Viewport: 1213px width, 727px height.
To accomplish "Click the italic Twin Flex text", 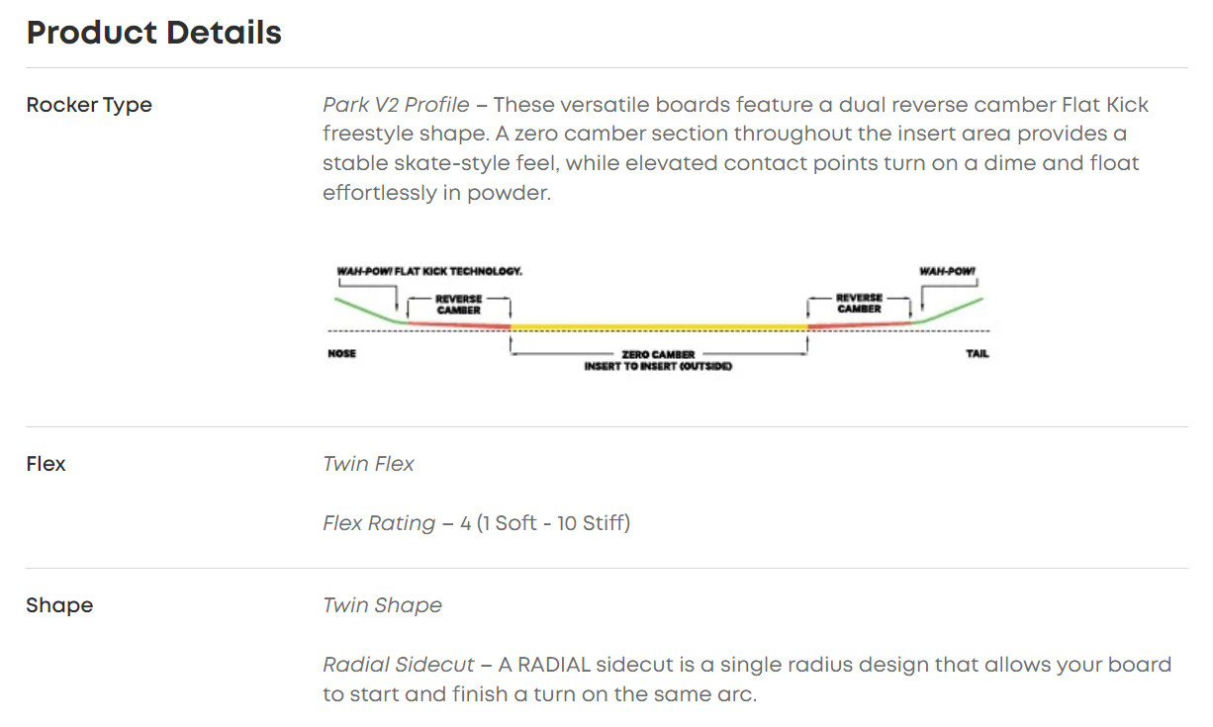I will pyautogui.click(x=368, y=464).
